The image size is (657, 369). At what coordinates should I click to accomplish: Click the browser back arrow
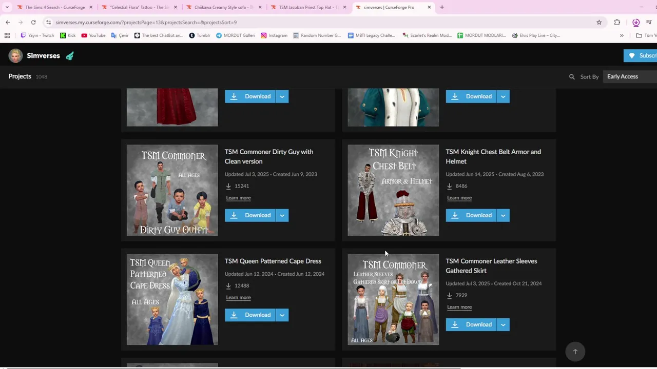pos(8,22)
